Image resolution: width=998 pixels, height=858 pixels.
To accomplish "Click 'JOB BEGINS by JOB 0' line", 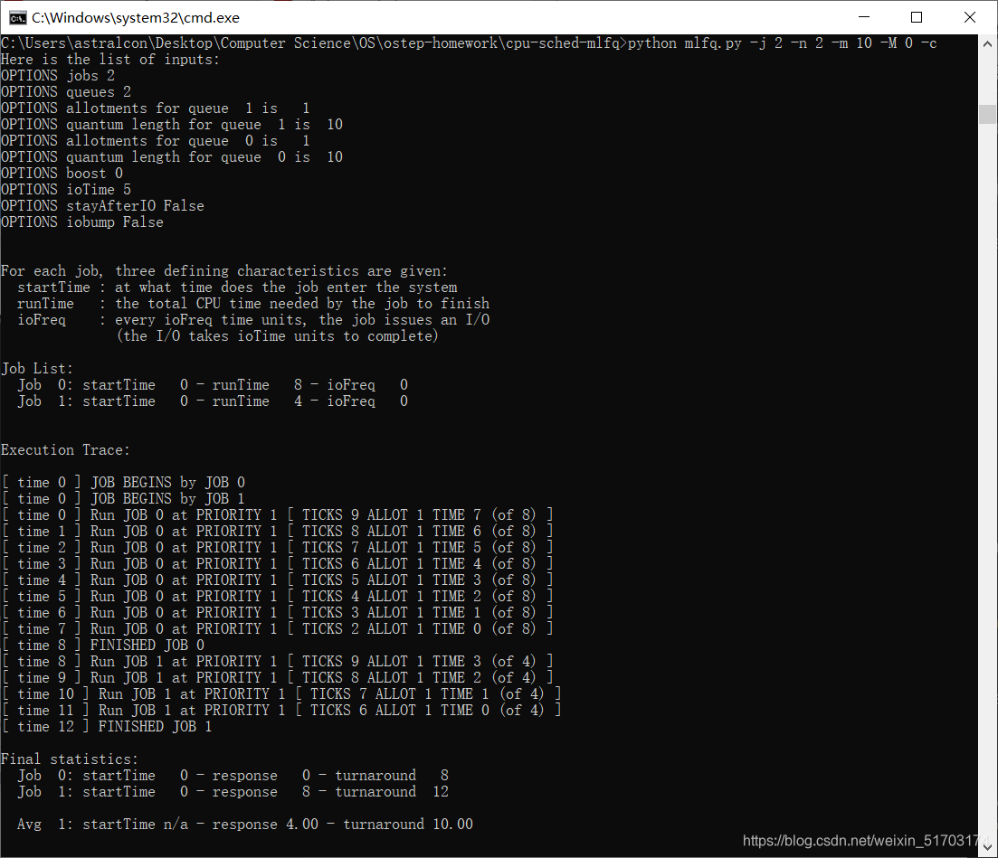I will pos(123,483).
